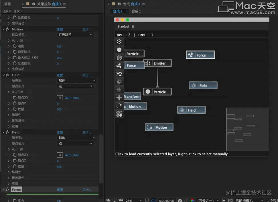Toggle 最大延迟(秒) stopwatch
Screen dimensions: 278x202
15,58
